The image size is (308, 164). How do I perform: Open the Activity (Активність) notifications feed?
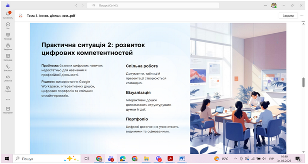(8, 14)
